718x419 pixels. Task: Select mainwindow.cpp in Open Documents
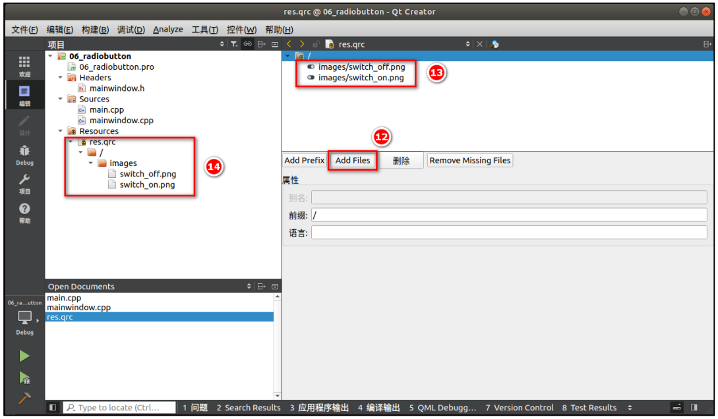pyautogui.click(x=78, y=308)
